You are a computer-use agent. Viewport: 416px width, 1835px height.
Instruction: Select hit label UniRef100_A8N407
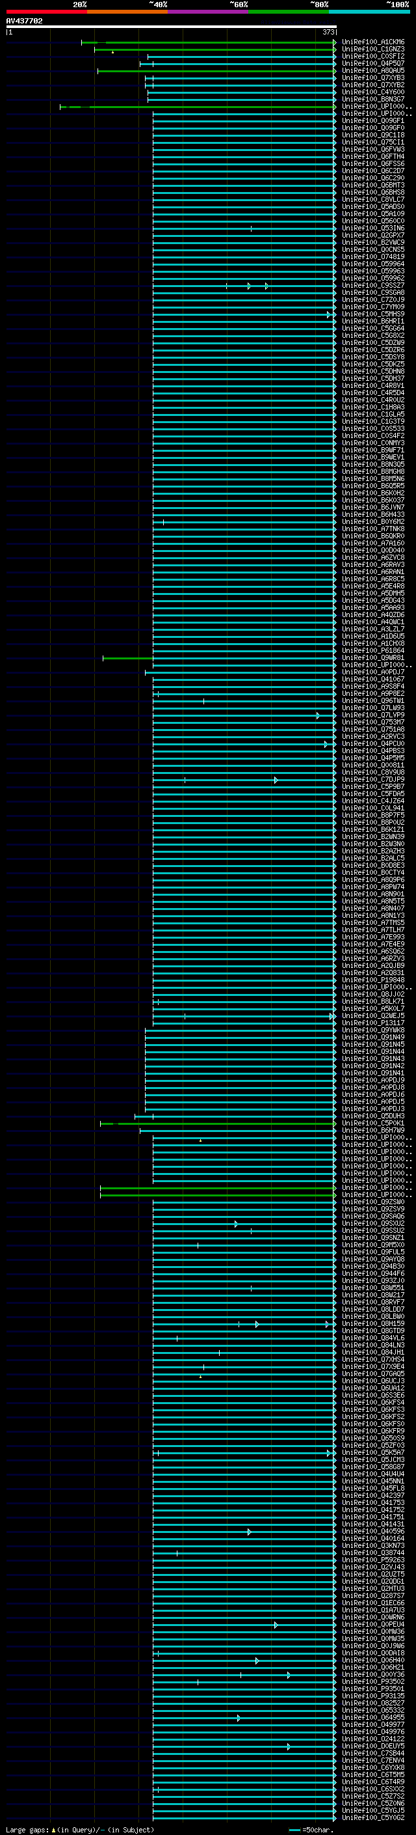(x=373, y=908)
